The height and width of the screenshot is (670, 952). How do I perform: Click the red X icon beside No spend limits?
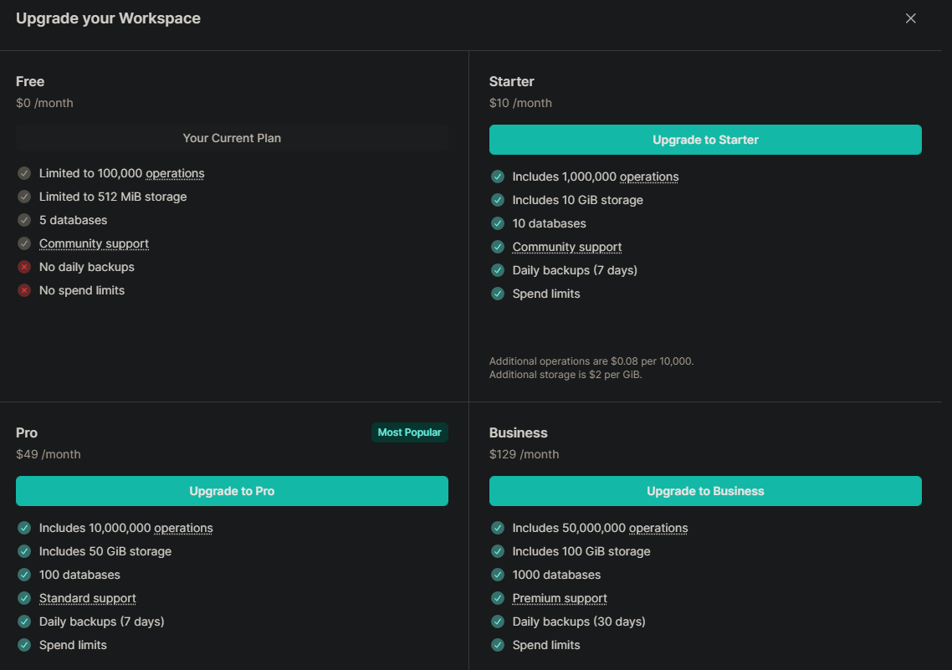(x=24, y=290)
